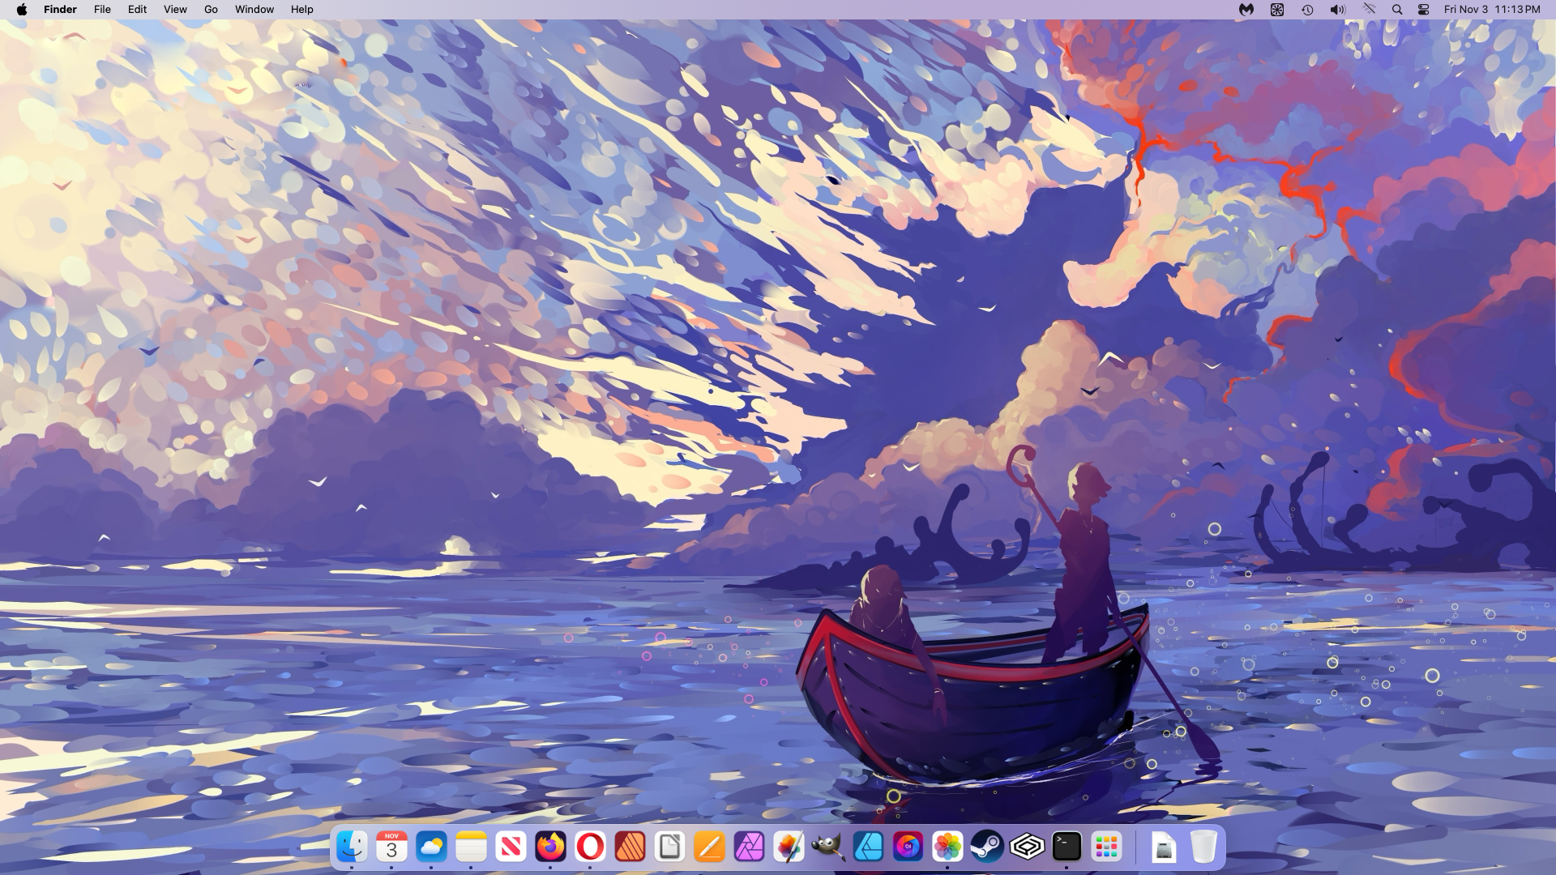Open Finder from the Dock
Viewport: 1556px width, 875px height.
click(x=352, y=847)
